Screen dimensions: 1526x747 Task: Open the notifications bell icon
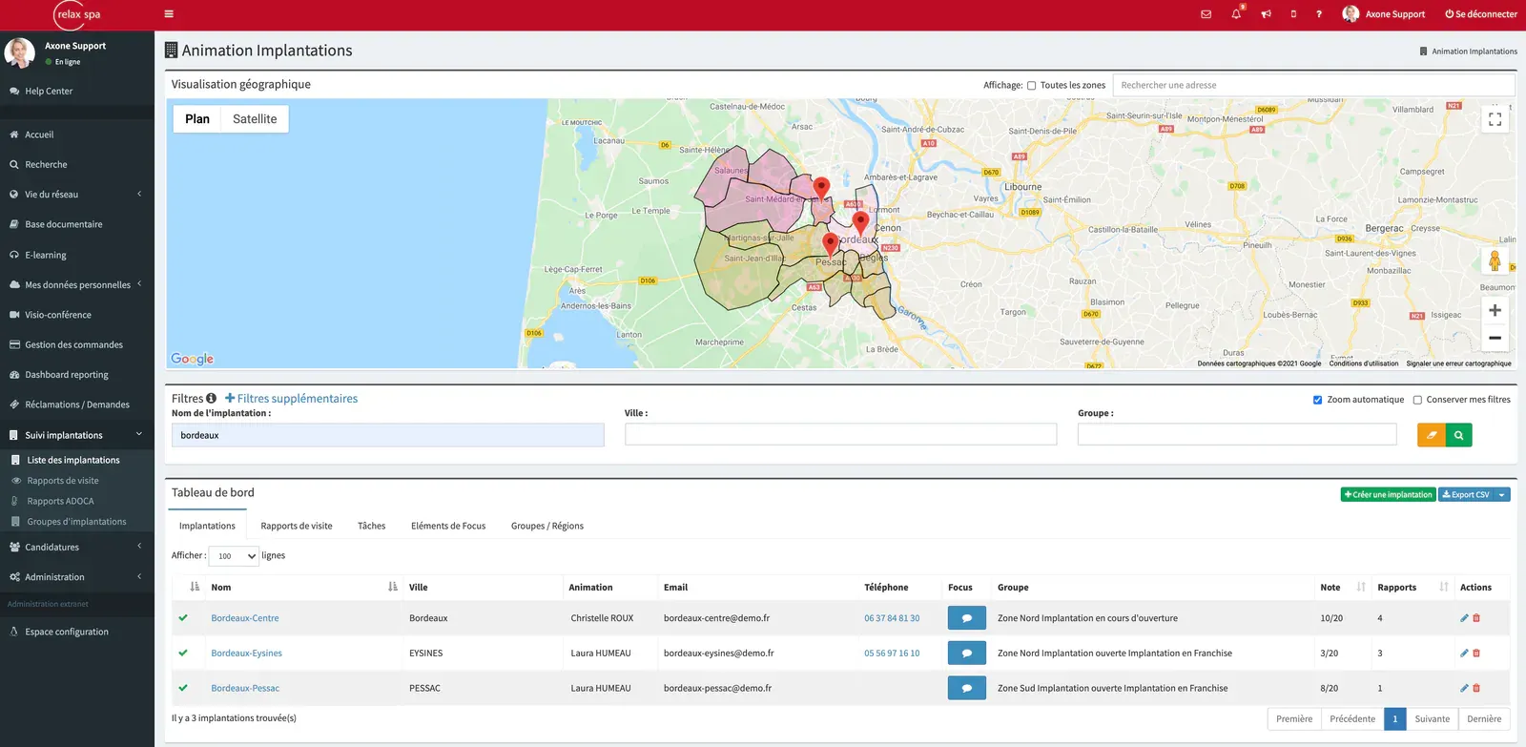1236,14
